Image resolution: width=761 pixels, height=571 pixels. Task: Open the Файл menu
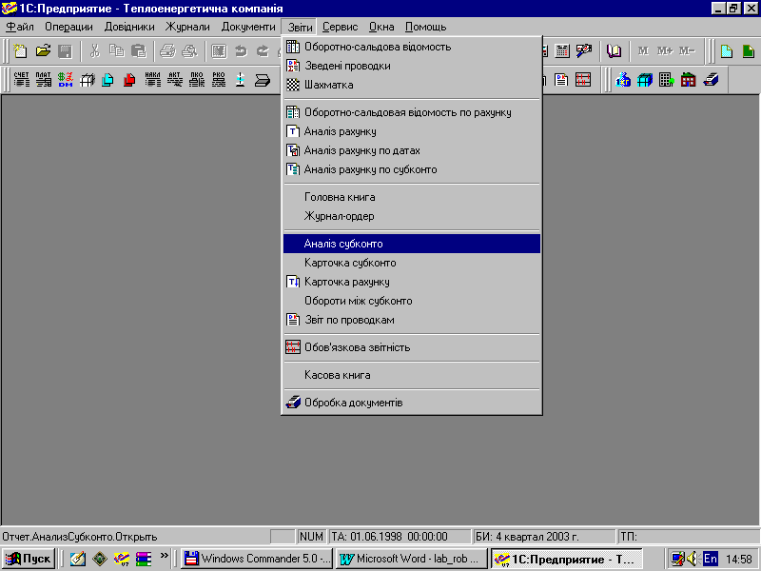[x=19, y=28]
